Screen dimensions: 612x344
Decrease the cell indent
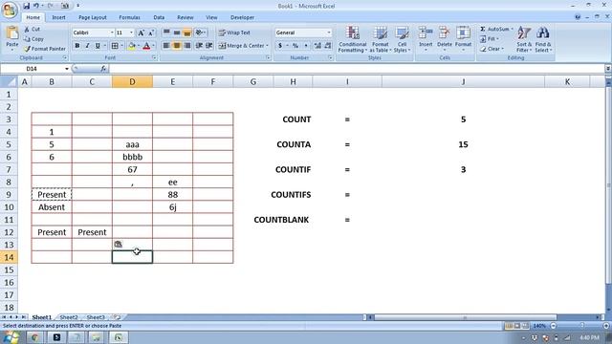[x=199, y=46]
